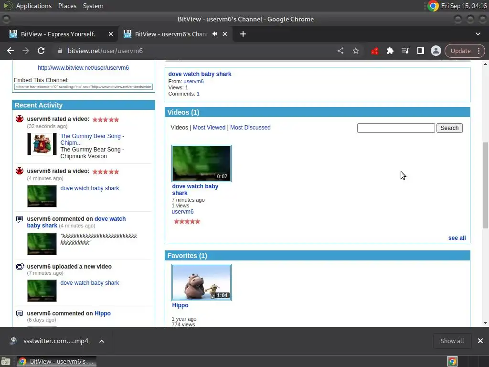The width and height of the screenshot is (489, 367).
Task: Click the date and time clock
Action: [x=464, y=6]
